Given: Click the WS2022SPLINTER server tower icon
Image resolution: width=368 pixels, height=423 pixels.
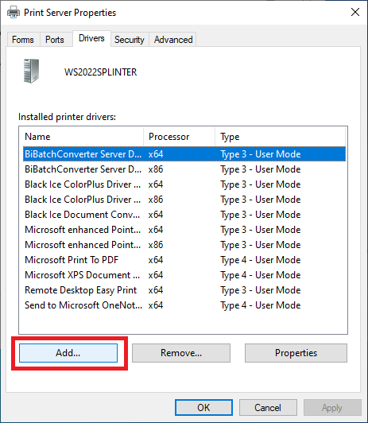Looking at the screenshot, I should point(31,71).
